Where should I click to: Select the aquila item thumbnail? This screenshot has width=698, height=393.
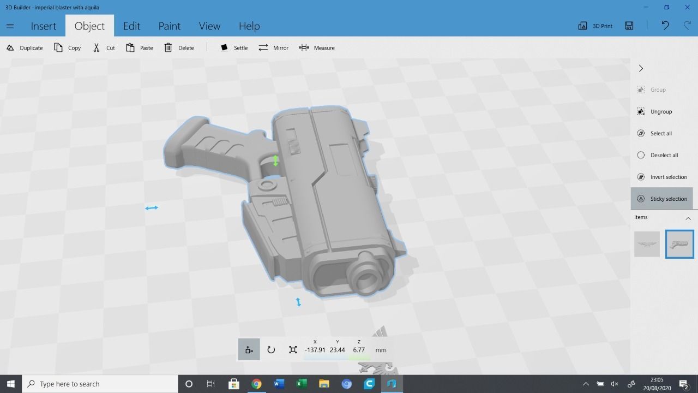click(647, 244)
